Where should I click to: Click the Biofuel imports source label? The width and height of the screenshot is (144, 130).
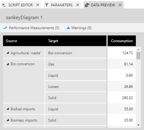(23, 109)
